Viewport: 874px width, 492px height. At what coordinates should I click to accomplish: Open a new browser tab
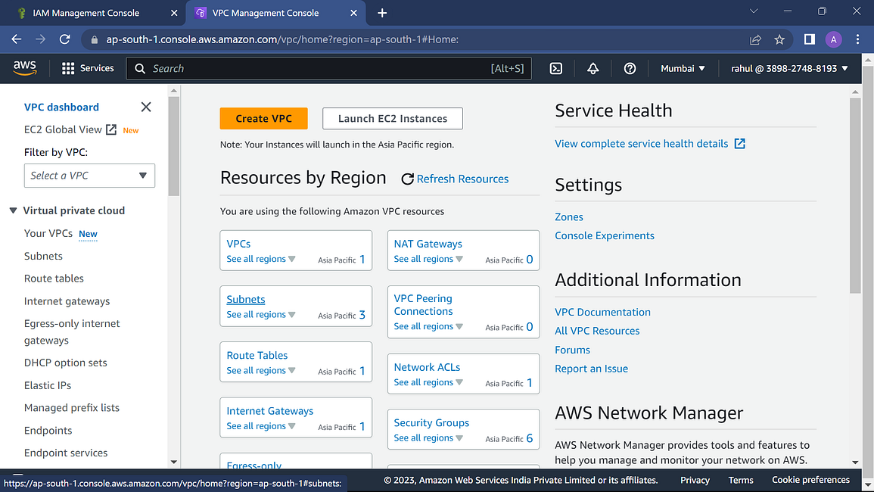(382, 13)
